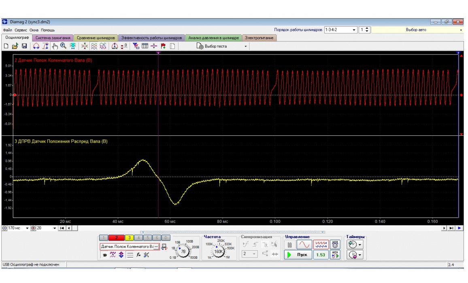
Task: Click the table grid icon in toolbar
Action: (x=145, y=46)
